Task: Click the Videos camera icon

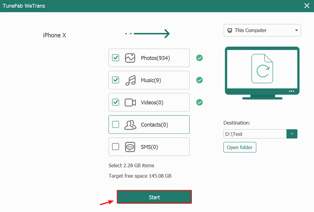Action: pos(130,103)
